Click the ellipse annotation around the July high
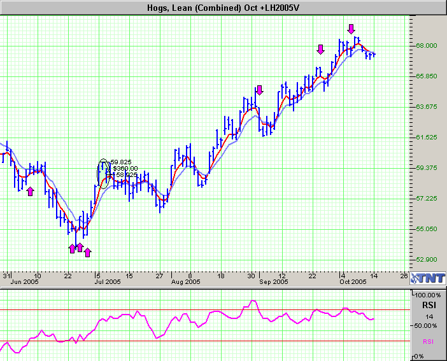 pos(104,173)
